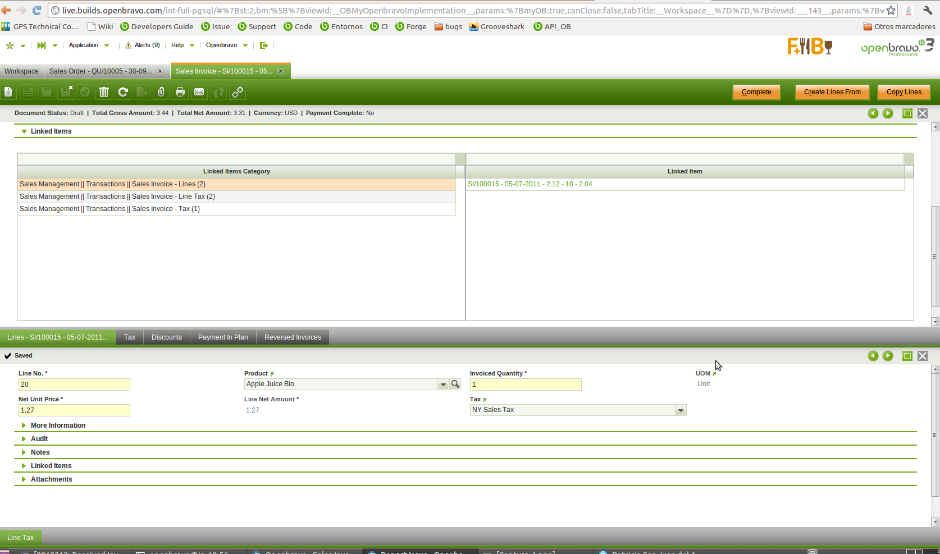
Task: Click the chain link icon
Action: [238, 92]
